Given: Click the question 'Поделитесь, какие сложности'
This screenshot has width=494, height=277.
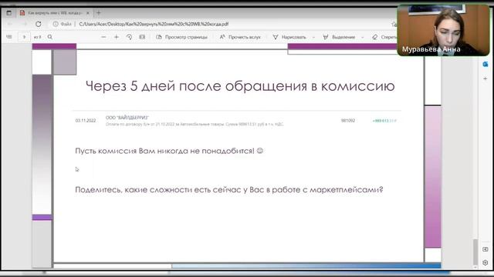Looking at the screenshot, I should [229, 190].
